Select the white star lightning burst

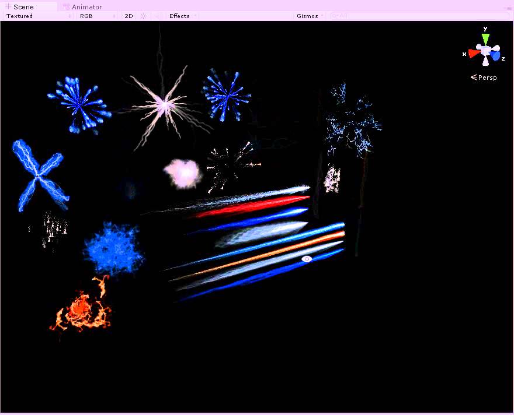(164, 105)
